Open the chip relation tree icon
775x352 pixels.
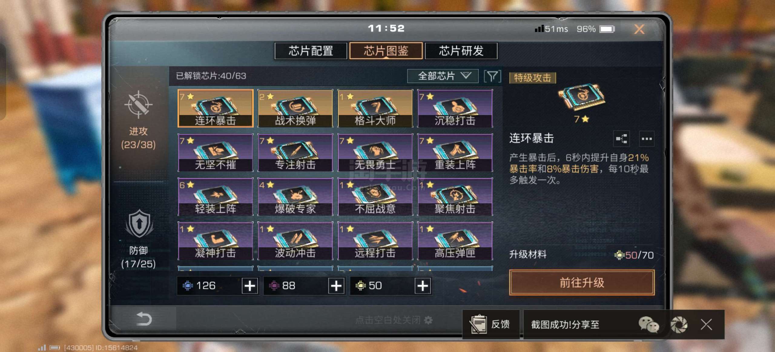click(621, 139)
